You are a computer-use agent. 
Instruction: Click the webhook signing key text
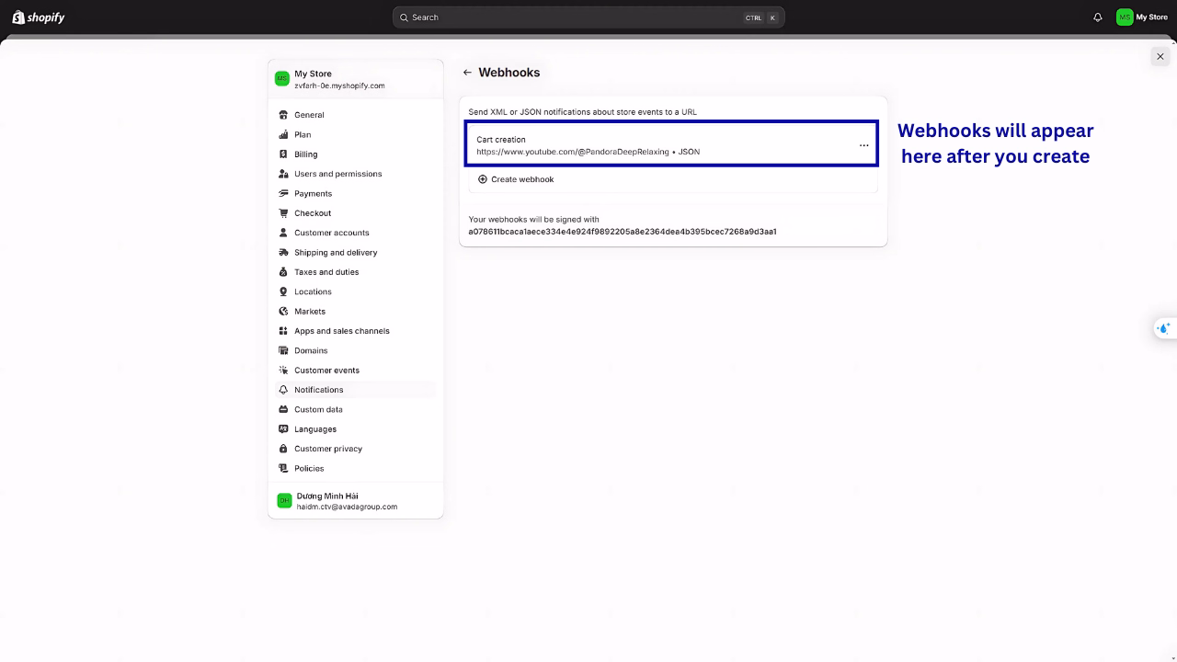click(623, 232)
